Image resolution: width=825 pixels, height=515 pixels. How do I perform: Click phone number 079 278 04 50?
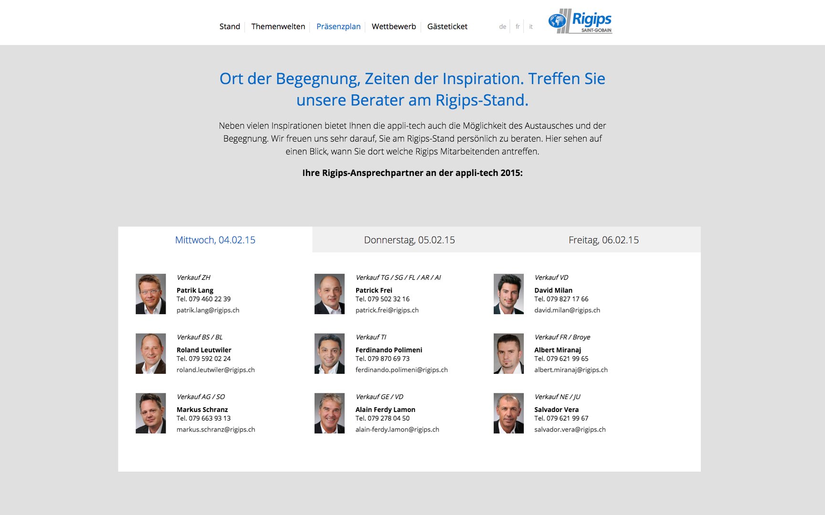coord(389,418)
